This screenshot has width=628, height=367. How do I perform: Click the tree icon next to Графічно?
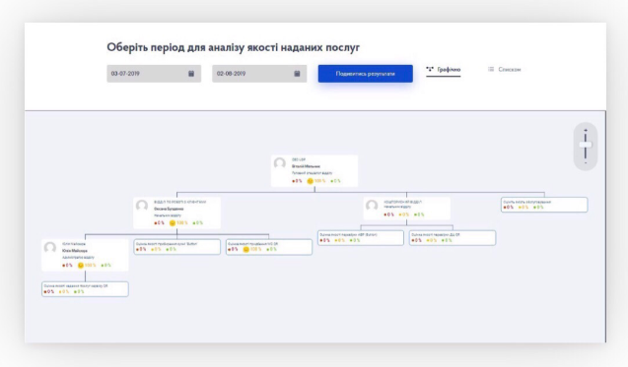click(x=430, y=69)
